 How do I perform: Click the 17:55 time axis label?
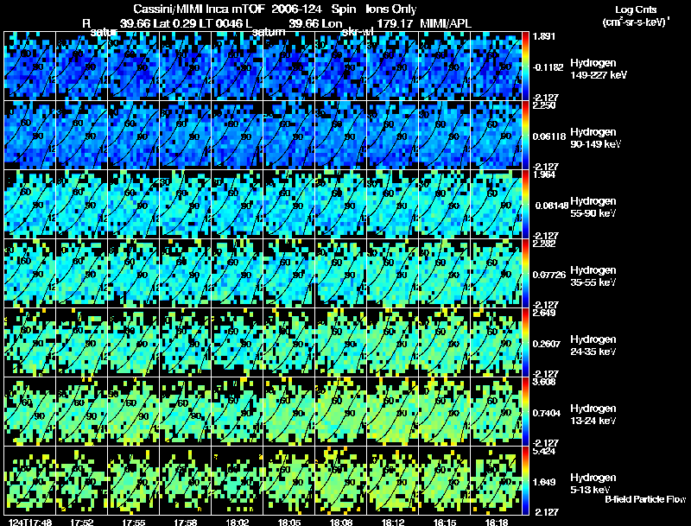coord(134,522)
